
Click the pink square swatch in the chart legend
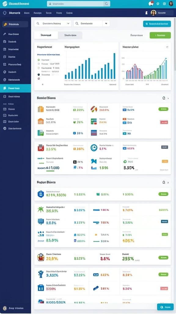pos(39,79)
